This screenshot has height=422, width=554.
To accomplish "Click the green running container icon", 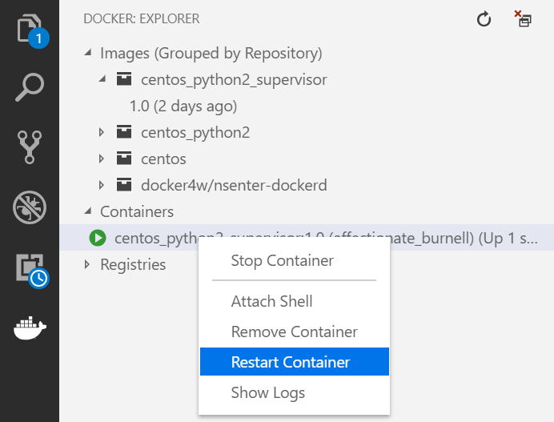I will tap(98, 238).
